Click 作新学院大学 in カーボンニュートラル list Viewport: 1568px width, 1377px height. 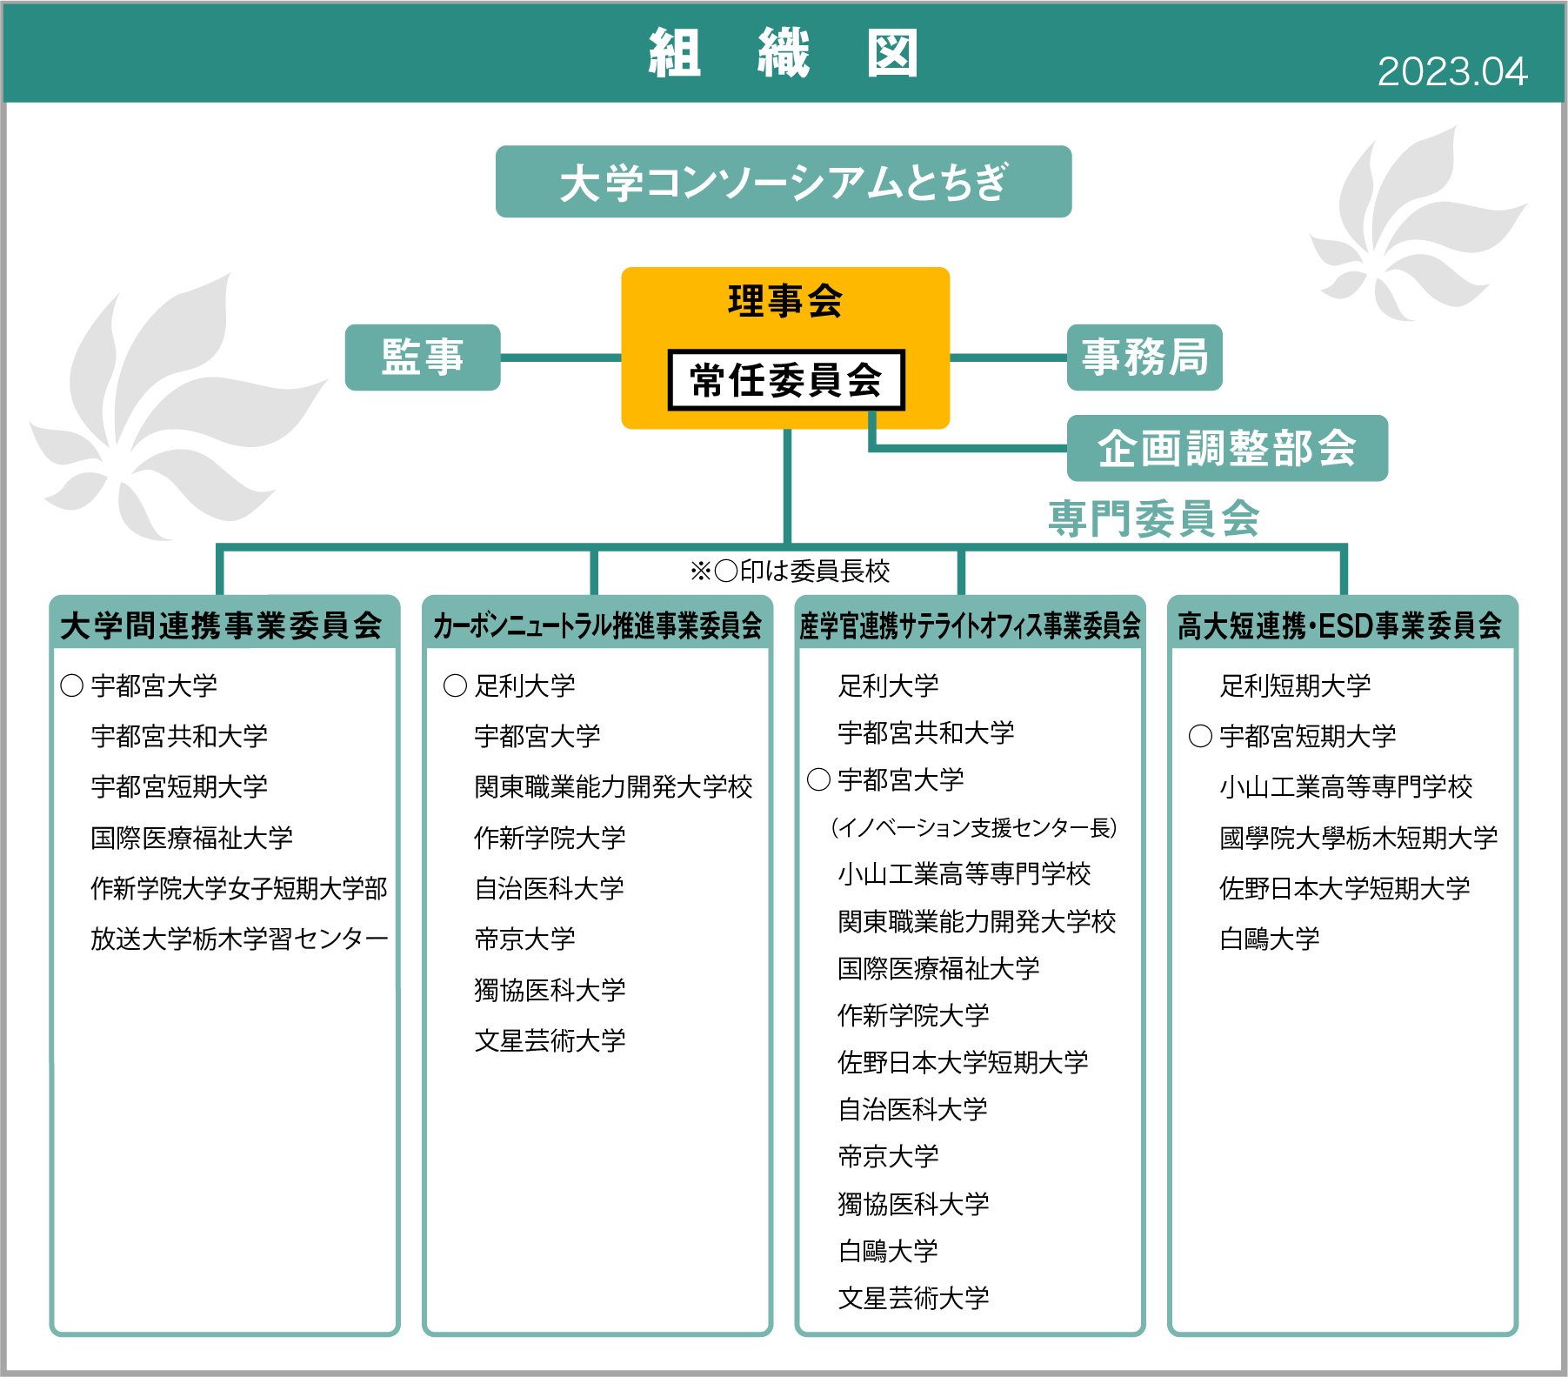(550, 838)
